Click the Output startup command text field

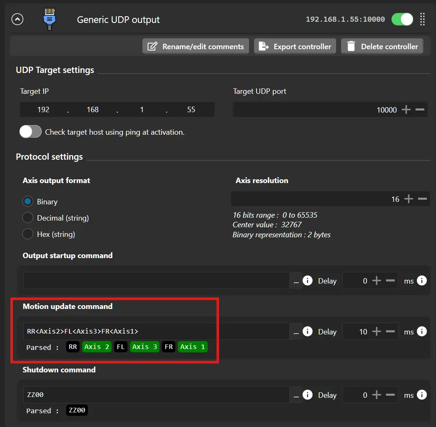point(156,281)
